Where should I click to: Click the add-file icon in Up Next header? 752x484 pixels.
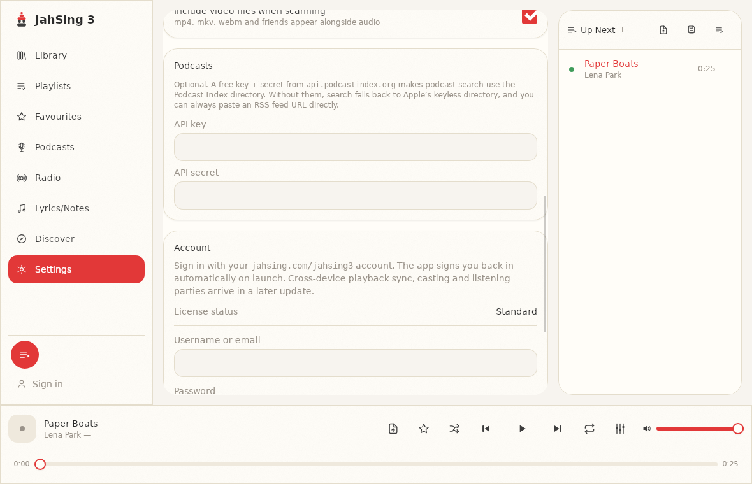click(x=663, y=30)
